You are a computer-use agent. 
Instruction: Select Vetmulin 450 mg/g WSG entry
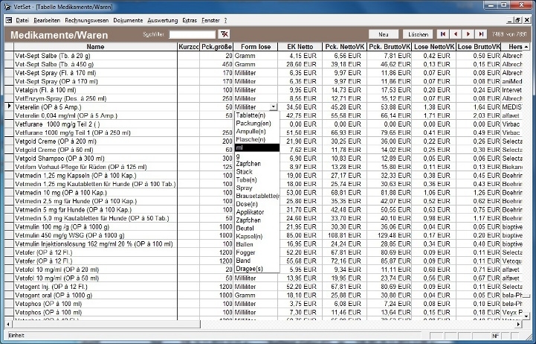pos(96,235)
